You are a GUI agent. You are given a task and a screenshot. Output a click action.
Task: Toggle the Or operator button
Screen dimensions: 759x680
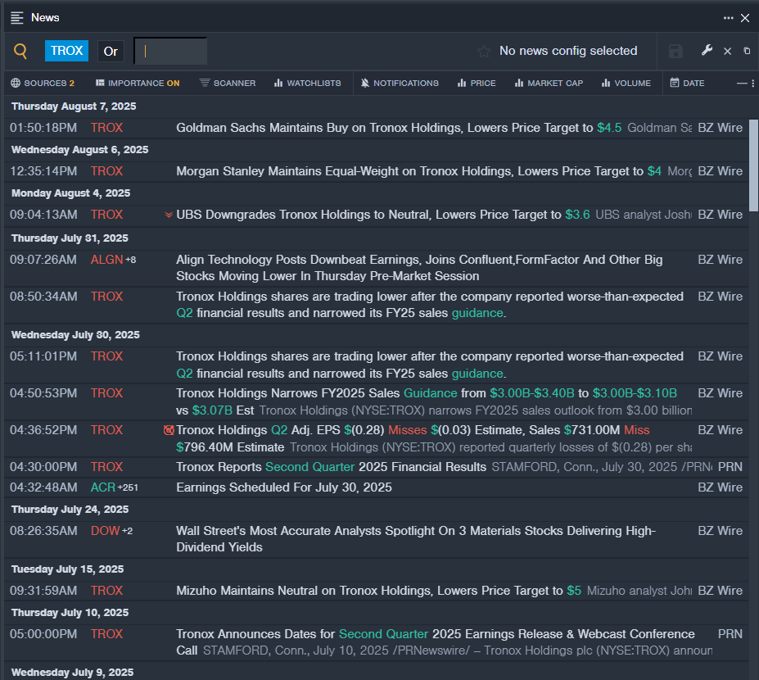[111, 52]
